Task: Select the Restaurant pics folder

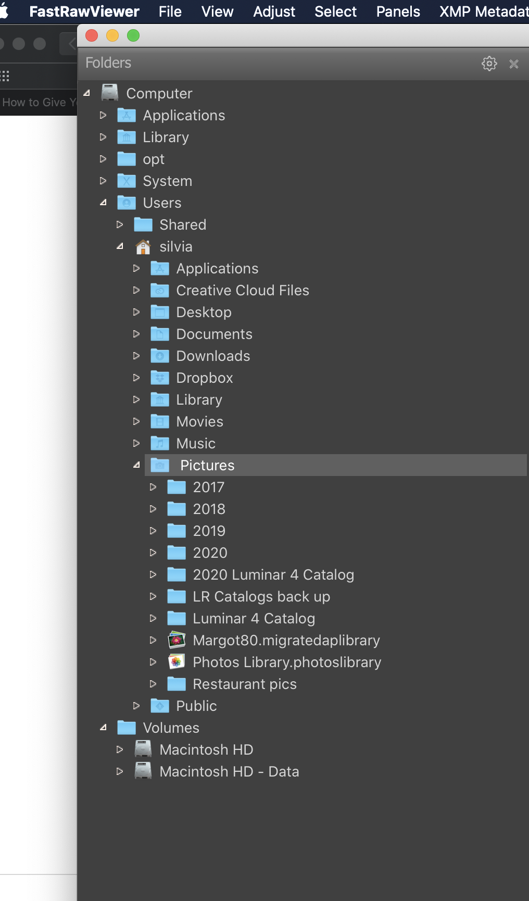Action: click(x=244, y=684)
